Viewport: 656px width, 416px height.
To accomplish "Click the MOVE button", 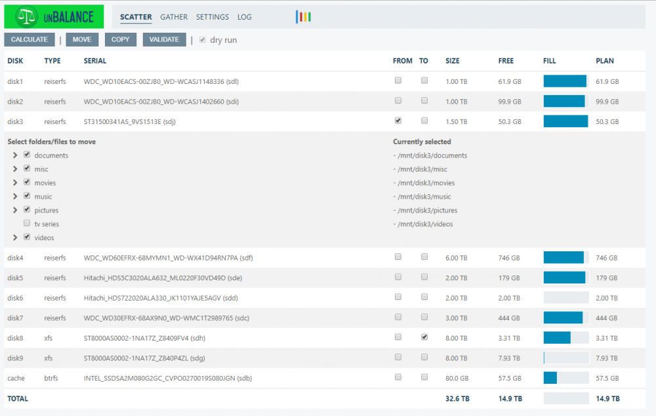I will [82, 39].
